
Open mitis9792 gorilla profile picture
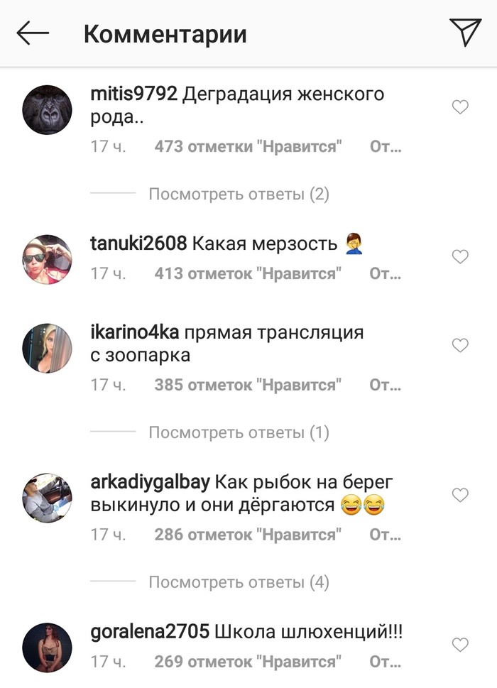pos(47,109)
